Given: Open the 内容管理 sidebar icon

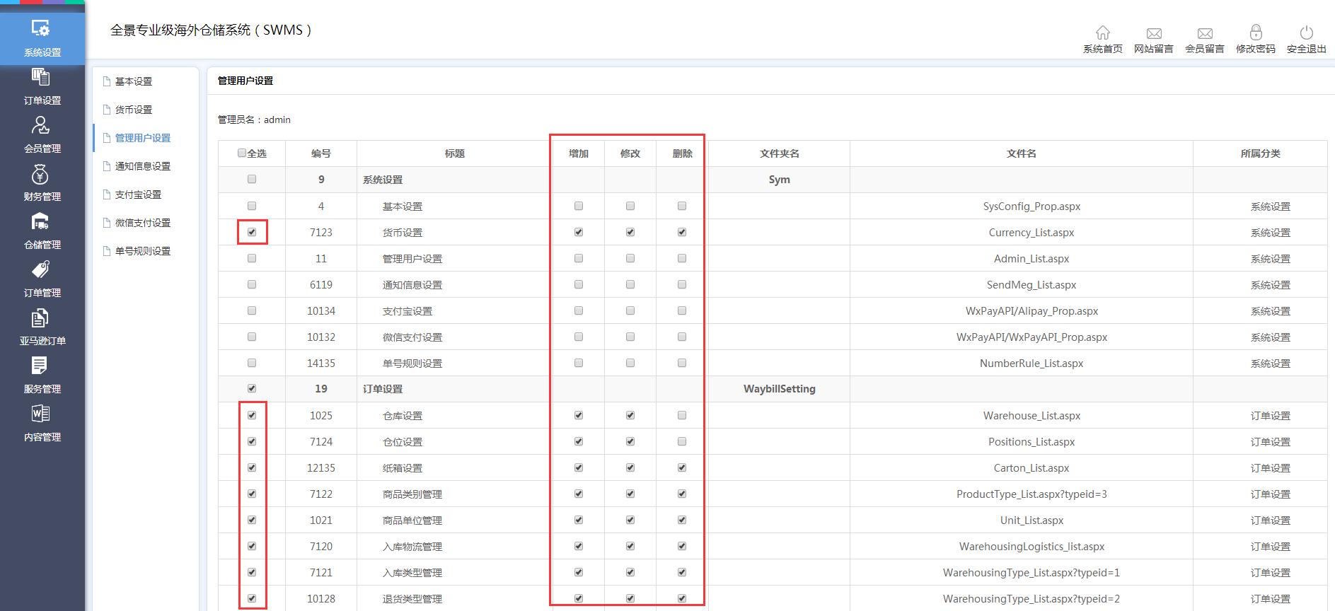Looking at the screenshot, I should point(41,414).
